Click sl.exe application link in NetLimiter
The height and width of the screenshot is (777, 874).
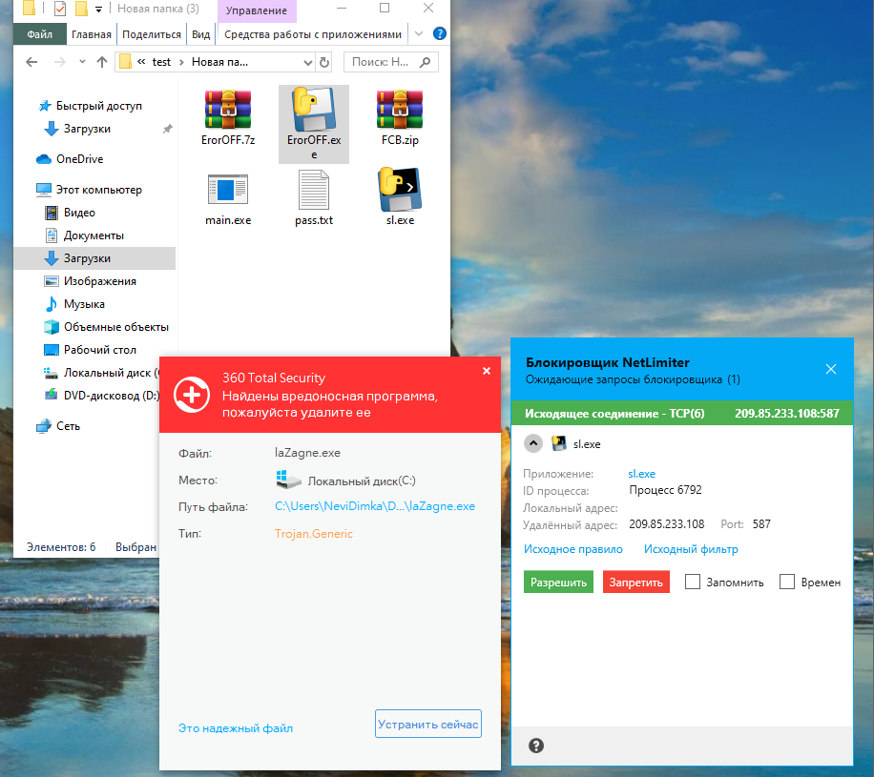[x=641, y=474]
